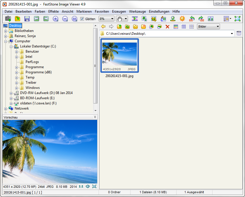This screenshot has width=245, height=197.
Task: Click the Zoom Out magnifier icon
Action: (x=65, y=19)
